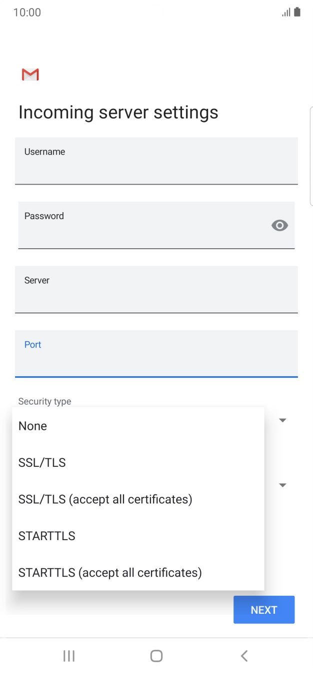Tap the recent apps navigation icon

(69, 655)
